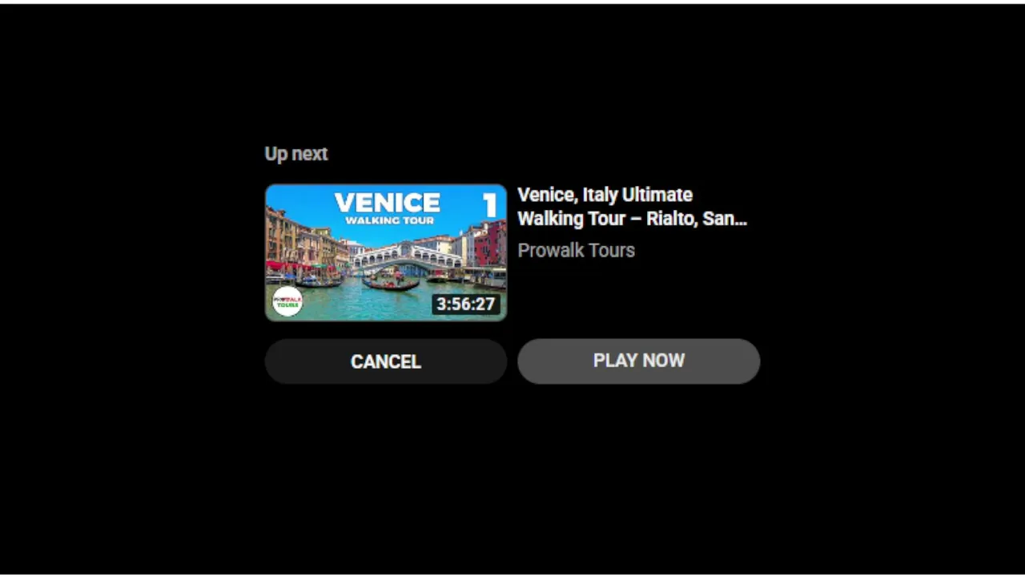Click the ellipsis ending the truncated title

tap(739, 223)
